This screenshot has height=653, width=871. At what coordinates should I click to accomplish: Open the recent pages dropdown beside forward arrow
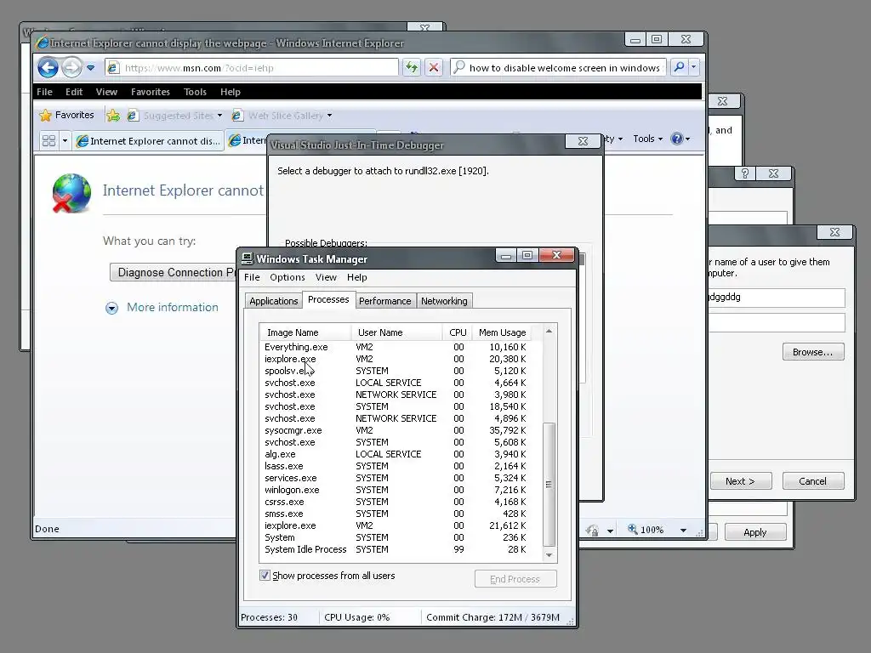[x=90, y=68]
